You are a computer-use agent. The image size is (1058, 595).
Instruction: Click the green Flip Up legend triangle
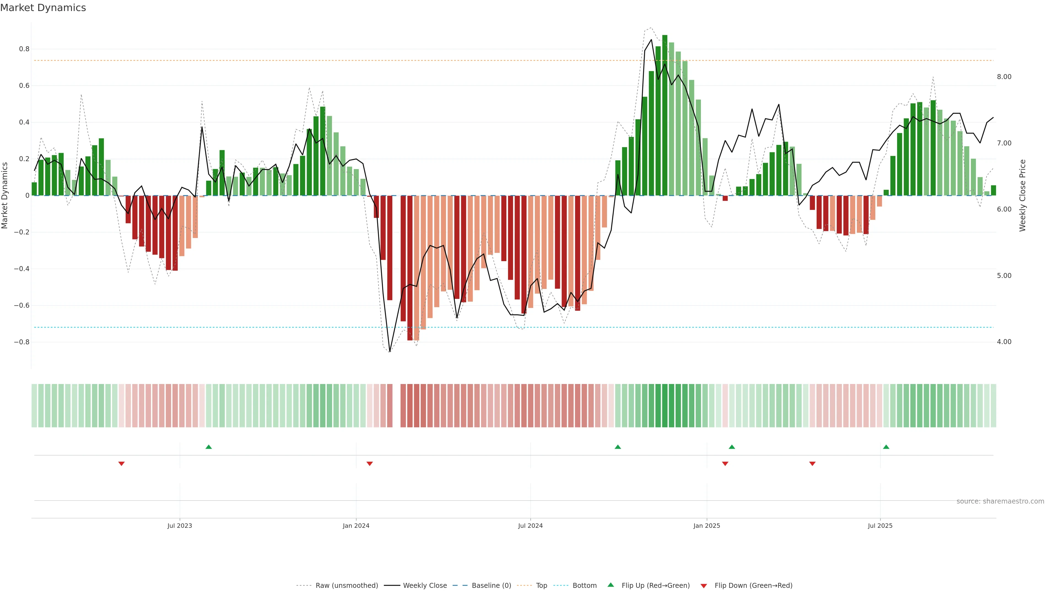click(611, 585)
